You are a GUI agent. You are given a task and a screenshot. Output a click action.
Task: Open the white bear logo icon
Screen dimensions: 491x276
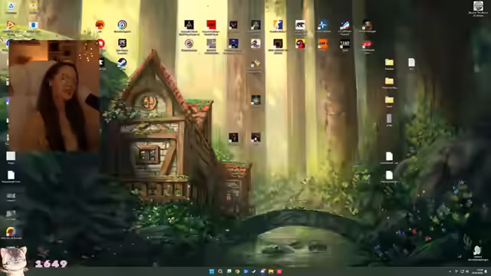[300, 25]
